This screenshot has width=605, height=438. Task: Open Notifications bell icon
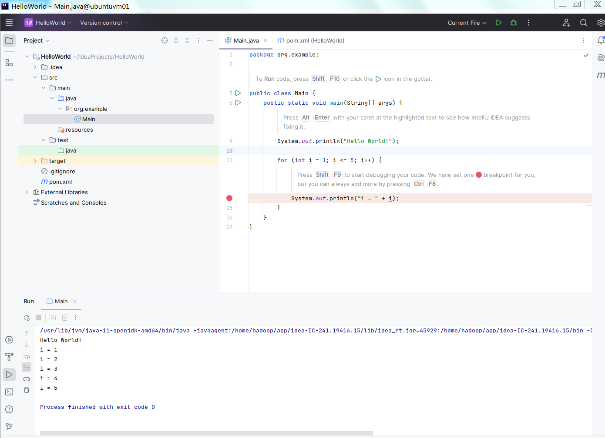(x=601, y=40)
